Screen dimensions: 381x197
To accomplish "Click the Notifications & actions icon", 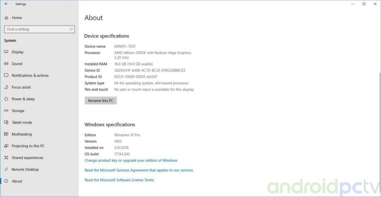I will [6, 76].
